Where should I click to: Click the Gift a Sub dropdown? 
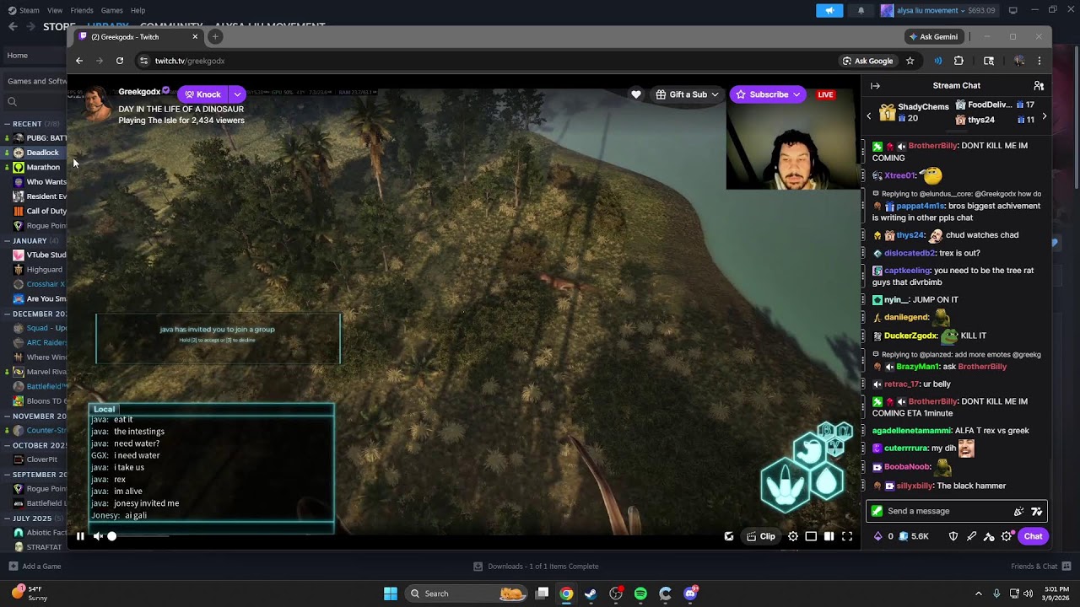pos(688,94)
